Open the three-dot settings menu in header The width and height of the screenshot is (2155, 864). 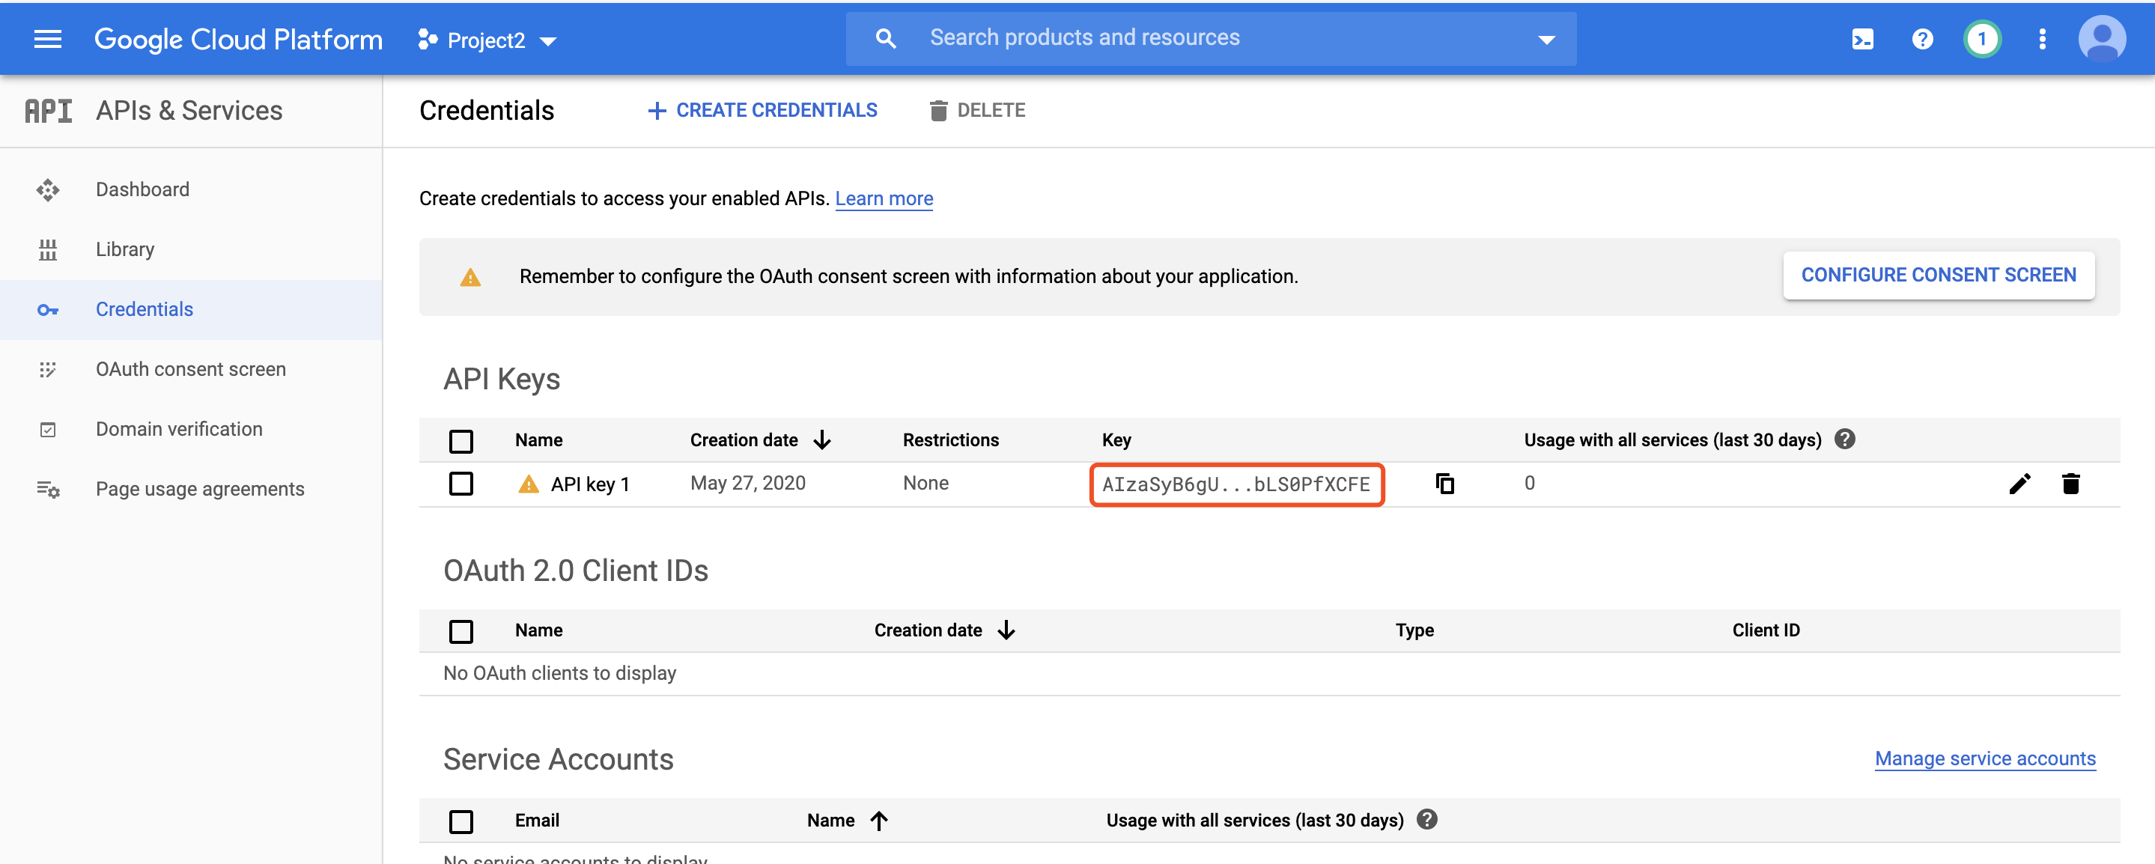2042,40
